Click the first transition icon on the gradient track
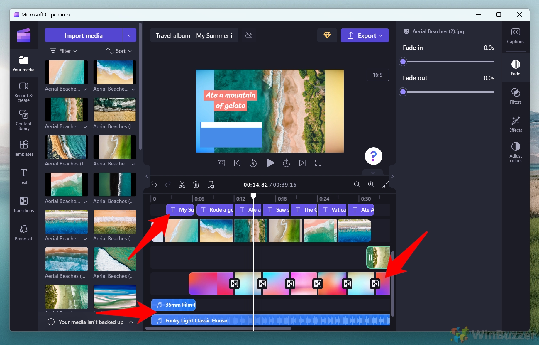Image resolution: width=539 pixels, height=345 pixels. click(234, 284)
